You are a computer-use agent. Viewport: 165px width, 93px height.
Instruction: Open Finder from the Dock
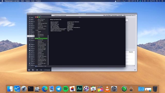coord(10,89)
